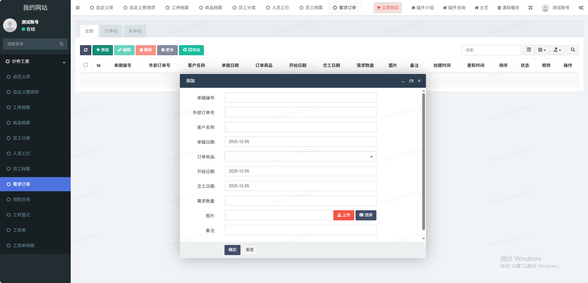
Task: Tick the select-all checkbox in table header
Action: [x=86, y=65]
